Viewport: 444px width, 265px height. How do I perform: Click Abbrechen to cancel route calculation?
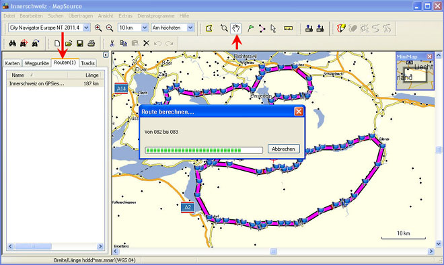point(283,149)
